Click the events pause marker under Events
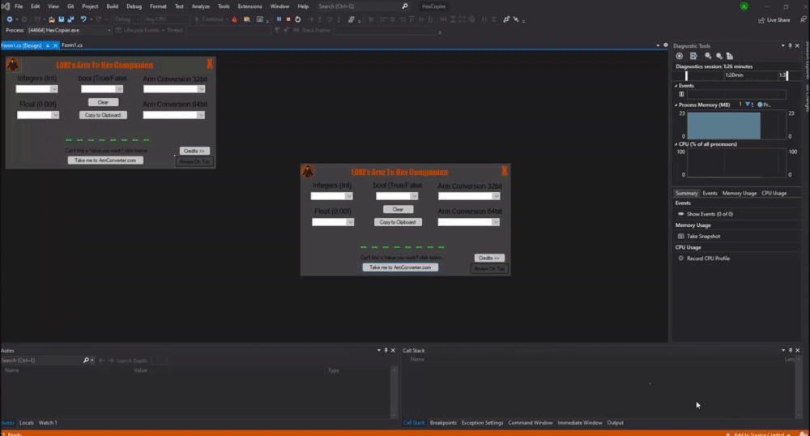This screenshot has height=436, width=810. (681, 94)
